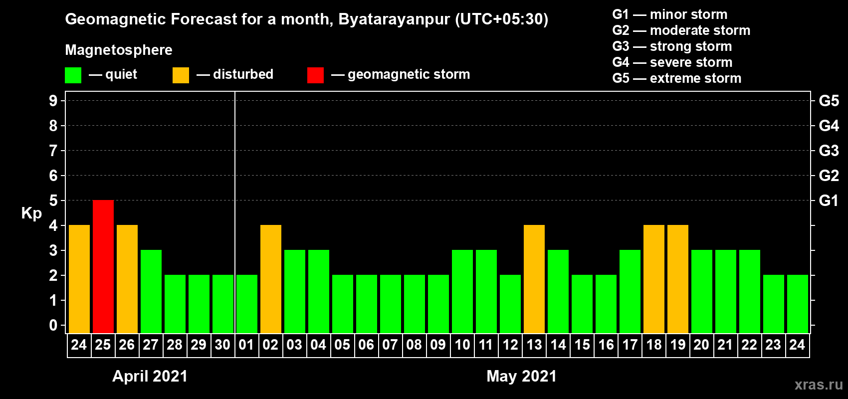Click the Geomagnetic Forecast chart title
Viewport: 848px width, 399px height.
(307, 19)
